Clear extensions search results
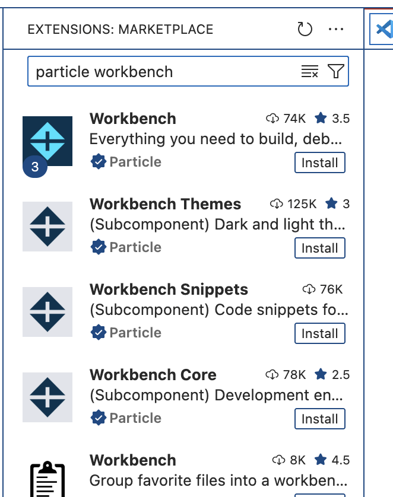 pyautogui.click(x=309, y=72)
